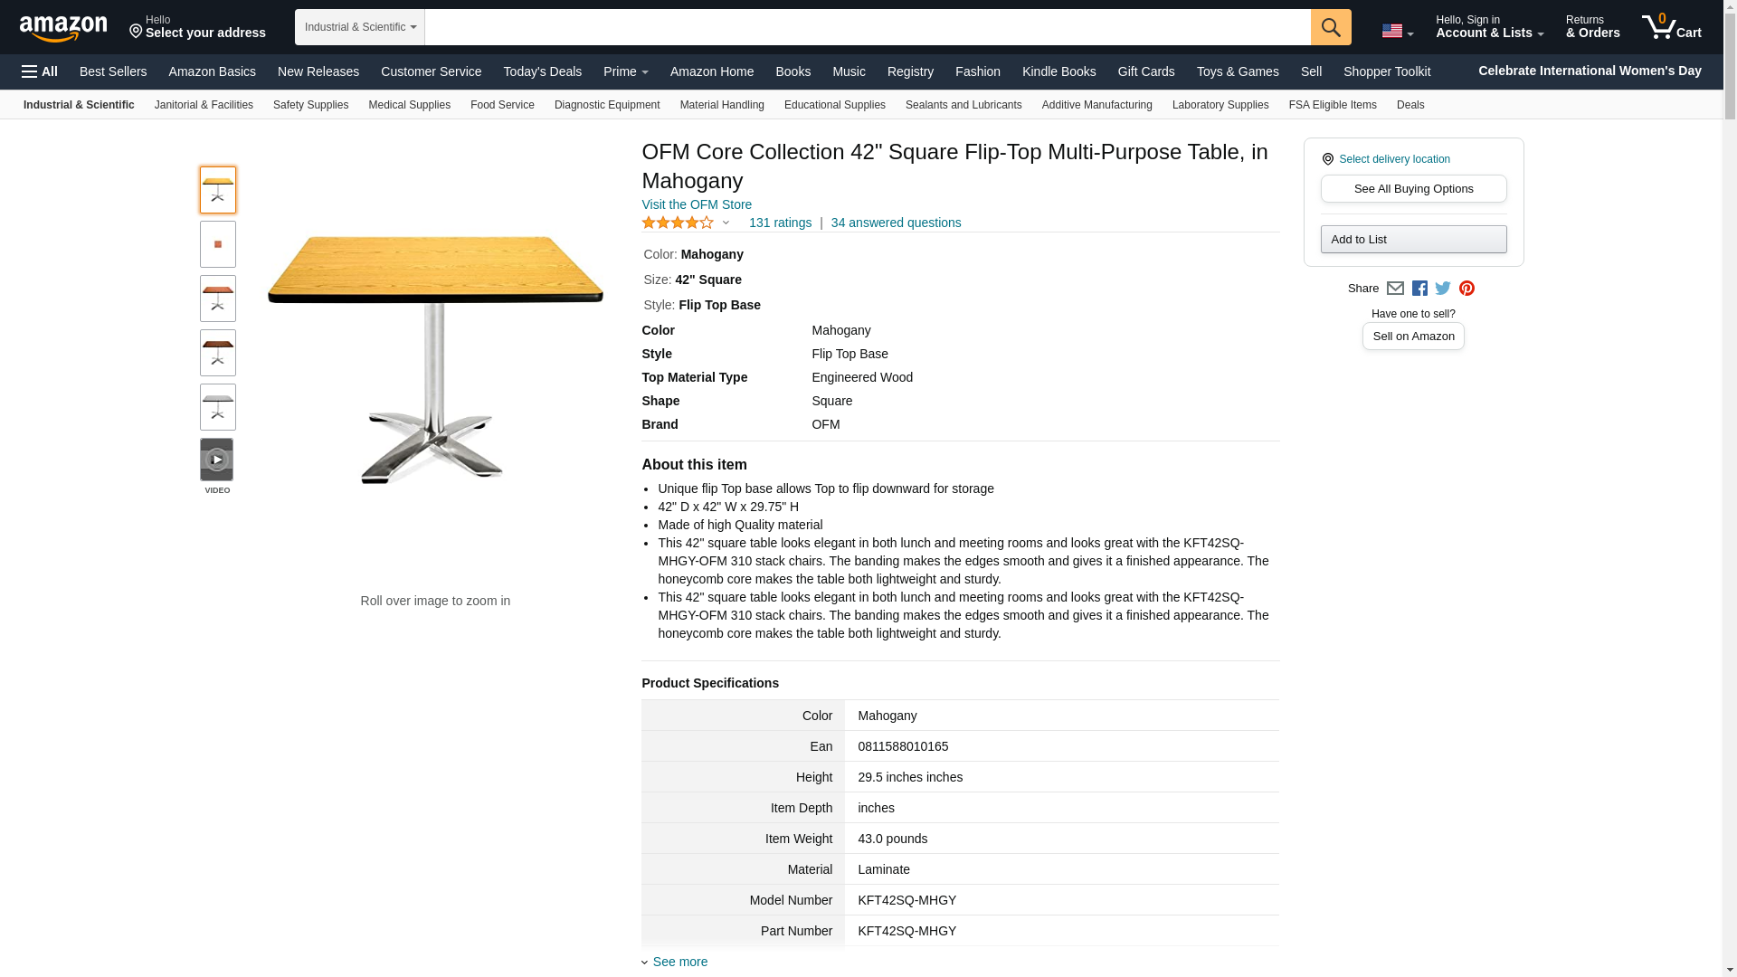
Task: Open the All hamburger menu
Action: point(40,71)
